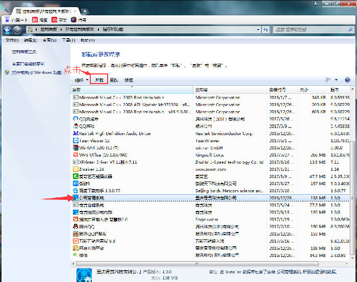Viewport: 357px width, 282px height.
Task: Click the 修复 (Repair) toolbar button
Action: [129, 80]
